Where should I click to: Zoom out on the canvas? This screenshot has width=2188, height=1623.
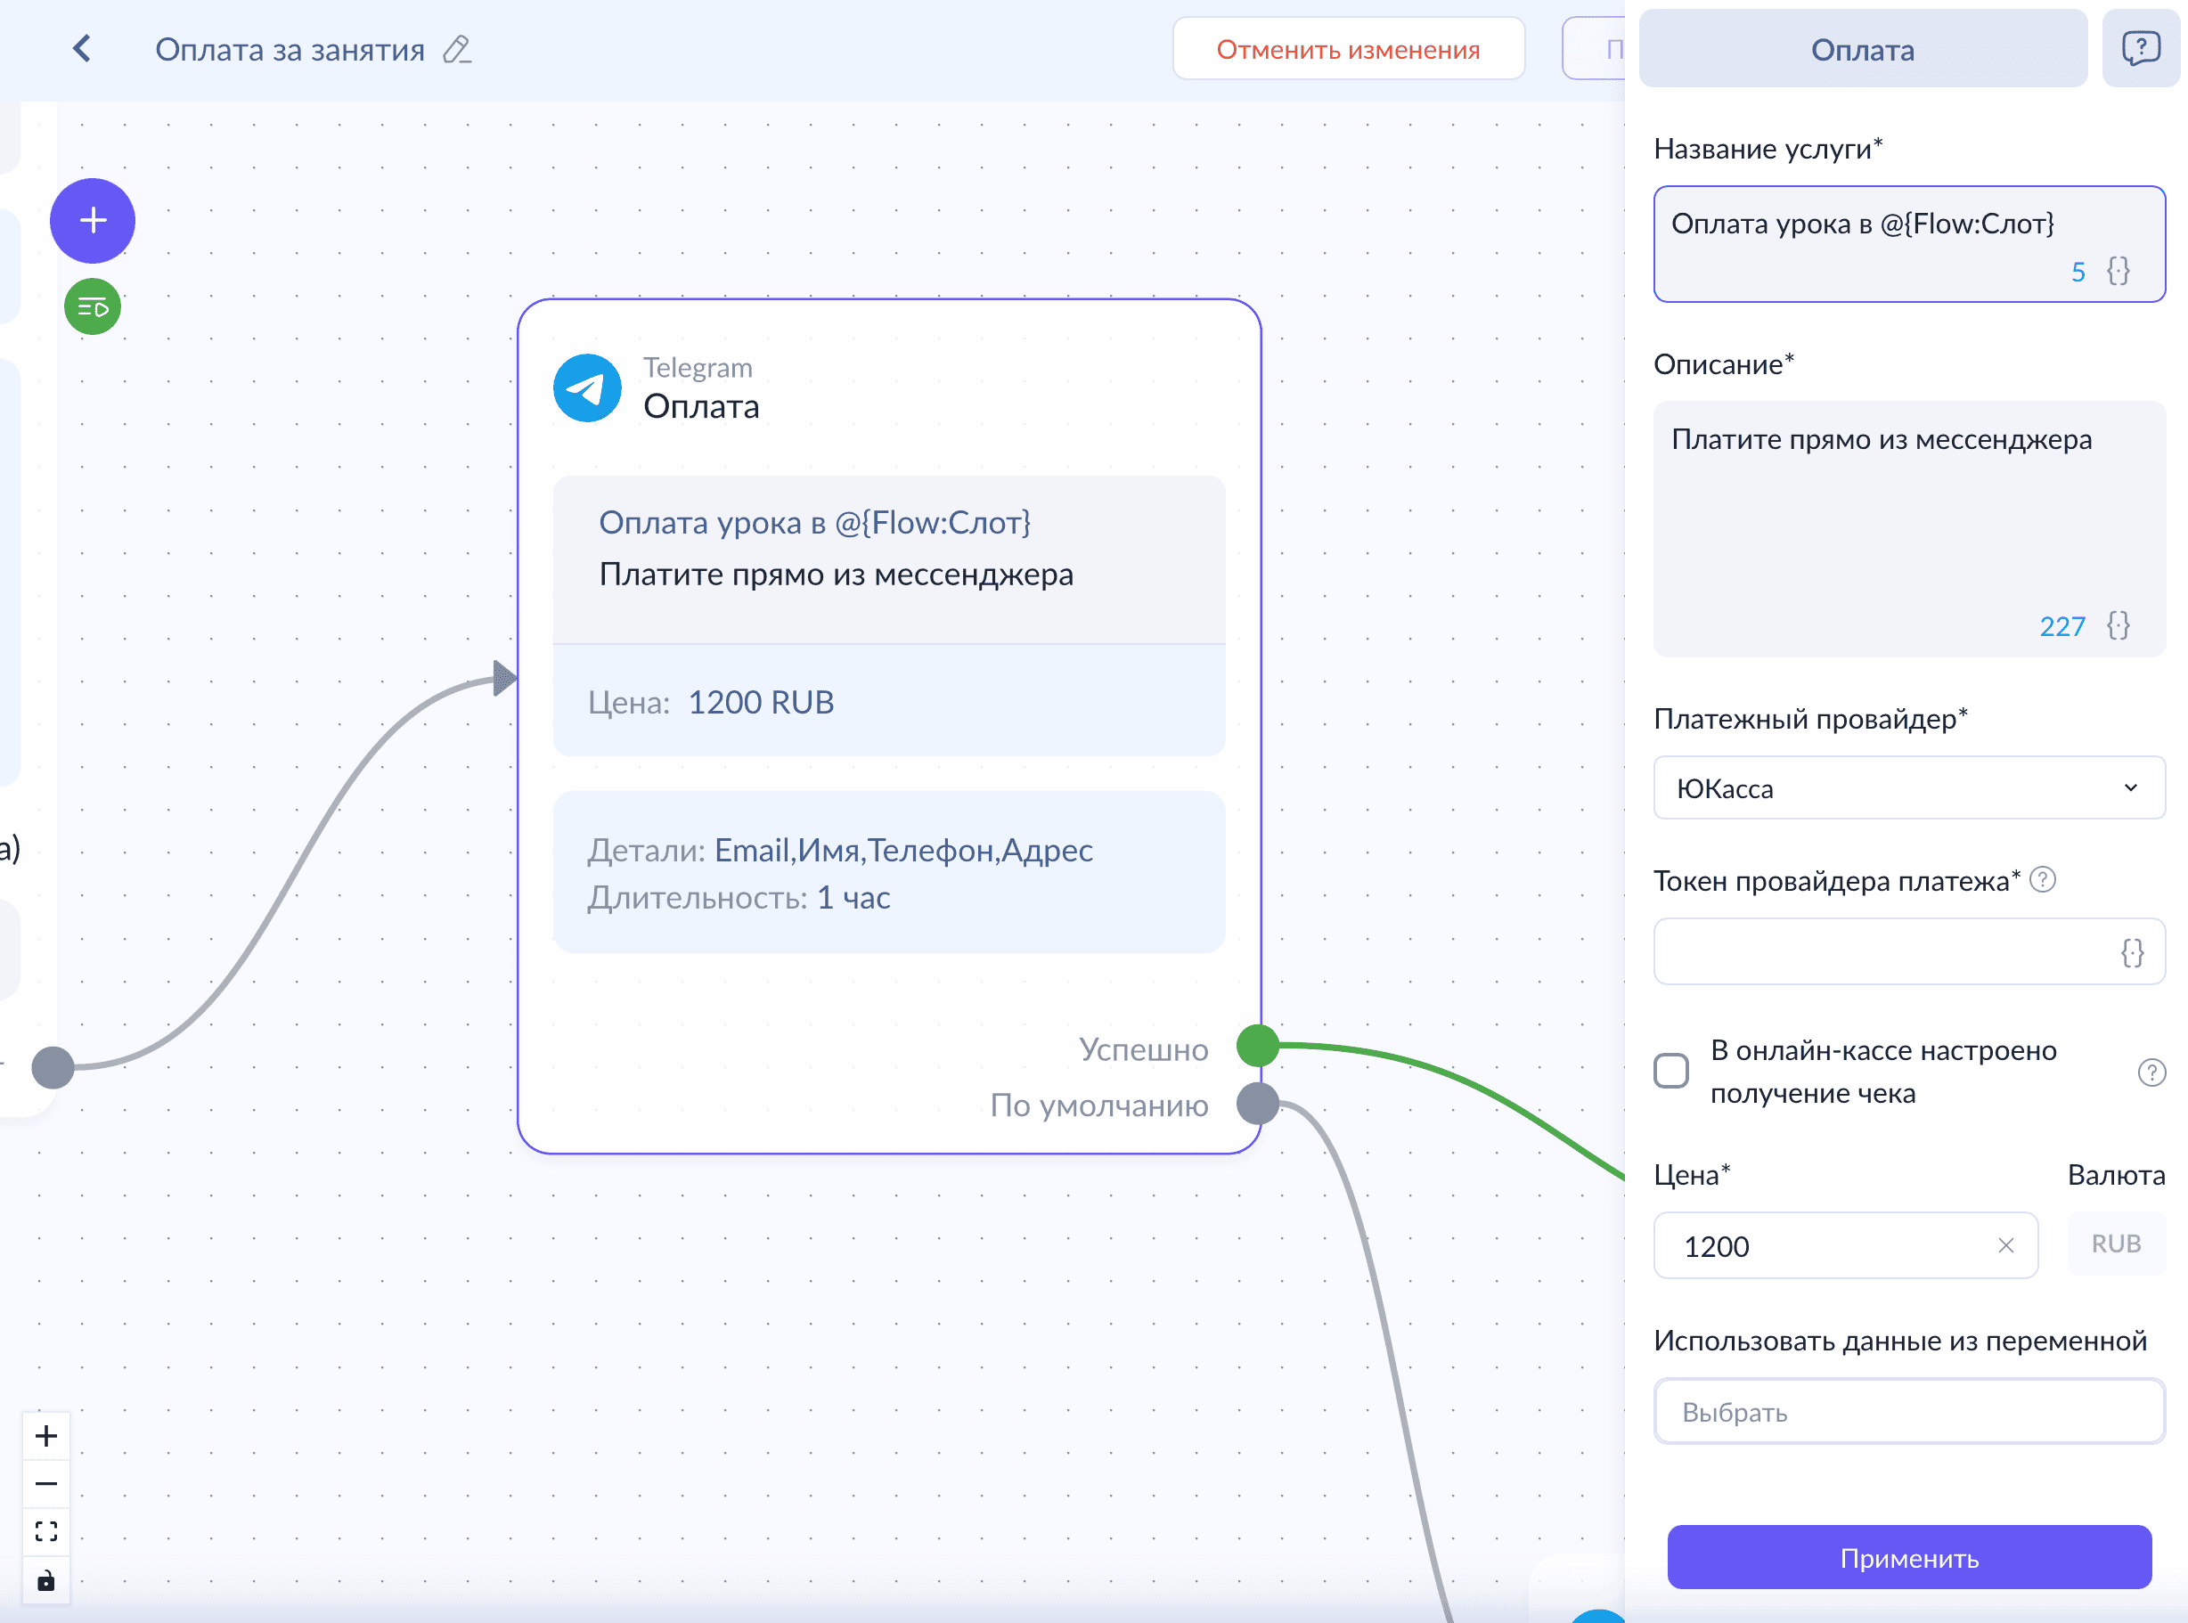(46, 1483)
